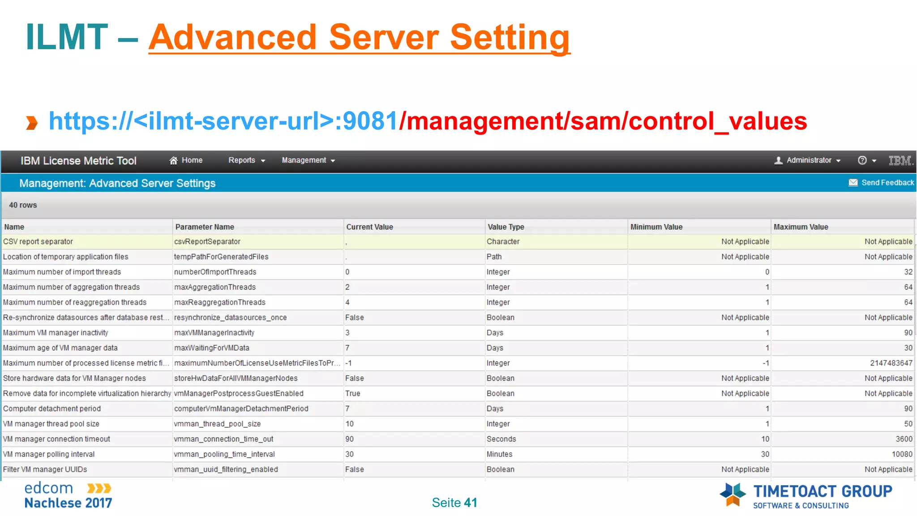Sort by the Parameter Name column header

[x=258, y=227]
